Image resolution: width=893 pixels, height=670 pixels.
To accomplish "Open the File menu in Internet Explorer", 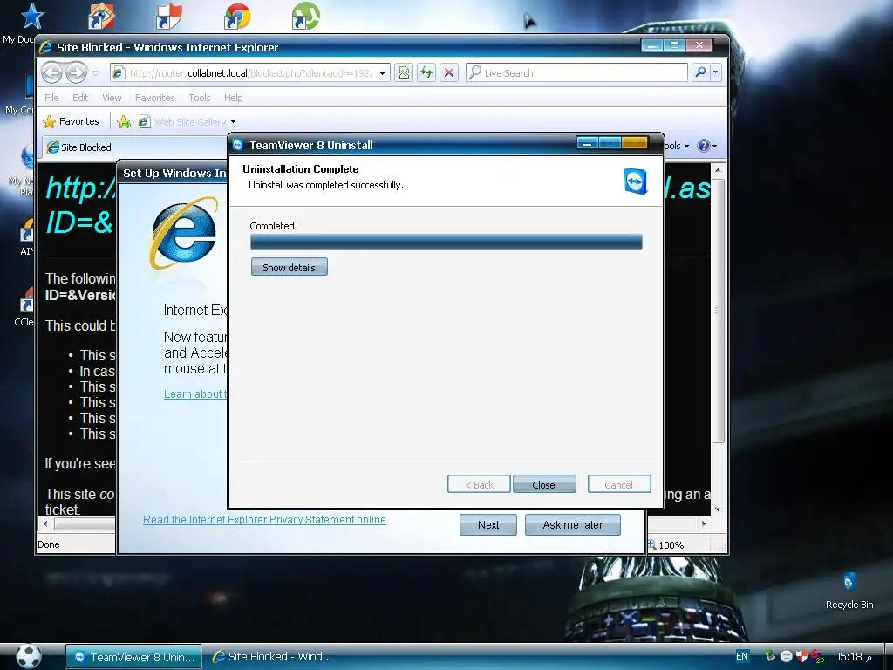I will (x=51, y=98).
